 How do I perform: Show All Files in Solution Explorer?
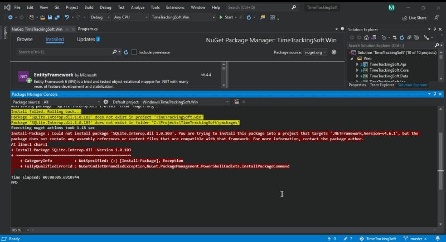coord(416,37)
